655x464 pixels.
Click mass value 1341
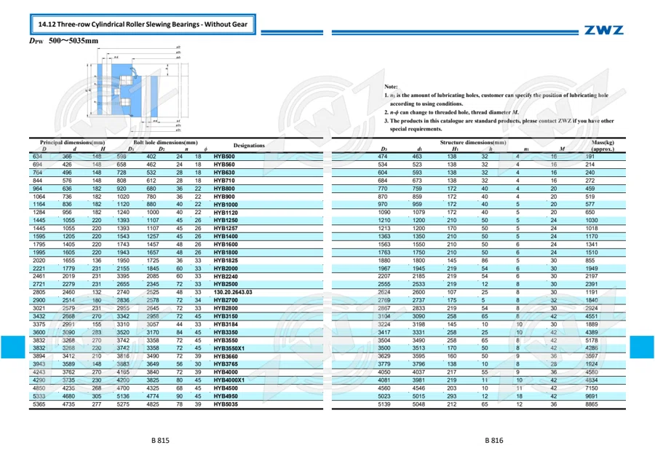592,245
